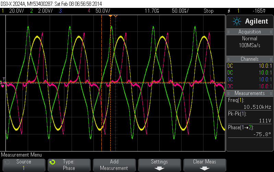
Task: Click the rising edge trigger slope icon
Action: coord(229,11)
